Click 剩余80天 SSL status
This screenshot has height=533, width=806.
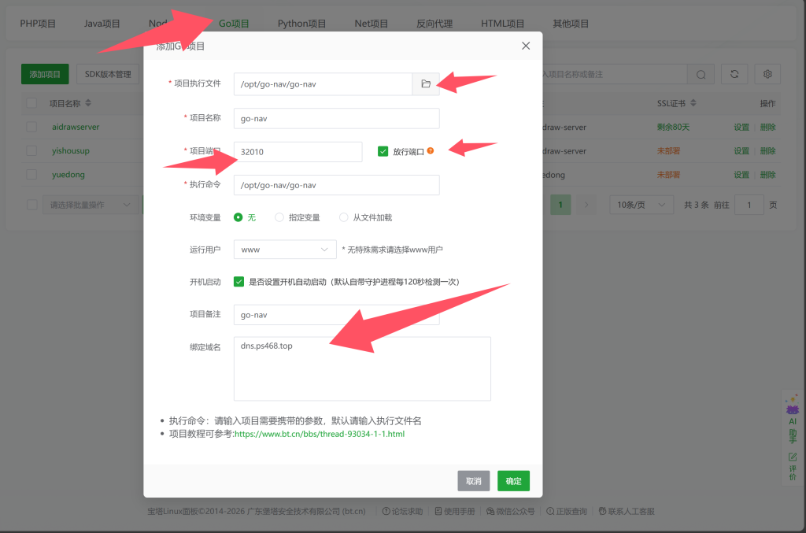point(673,127)
